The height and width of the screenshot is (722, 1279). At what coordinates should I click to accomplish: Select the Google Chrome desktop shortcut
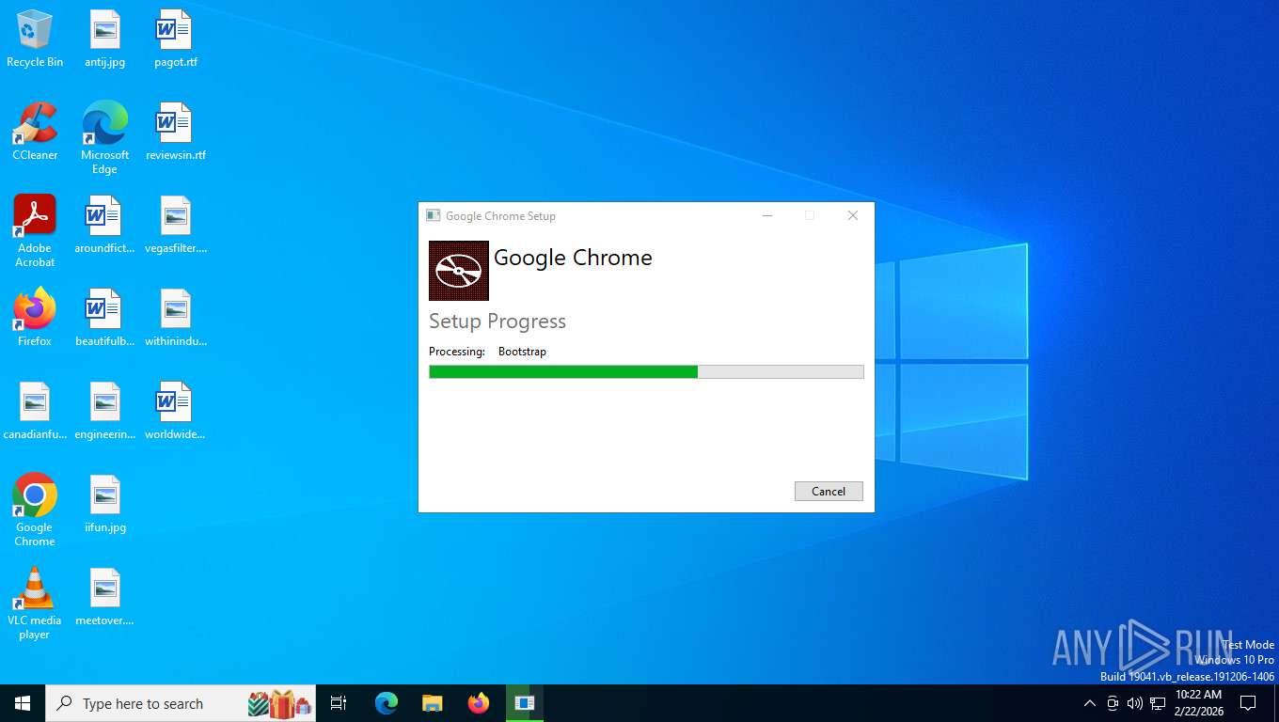pyautogui.click(x=35, y=510)
